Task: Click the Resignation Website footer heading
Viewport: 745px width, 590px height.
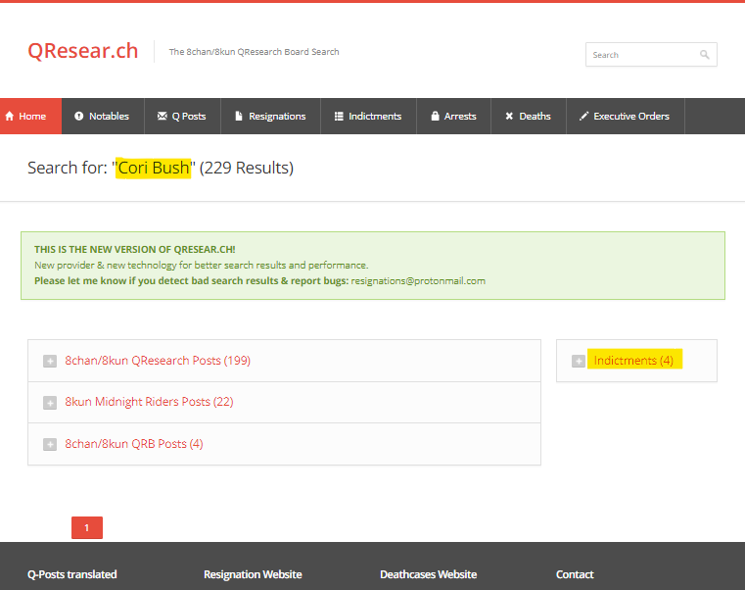Action: (253, 574)
